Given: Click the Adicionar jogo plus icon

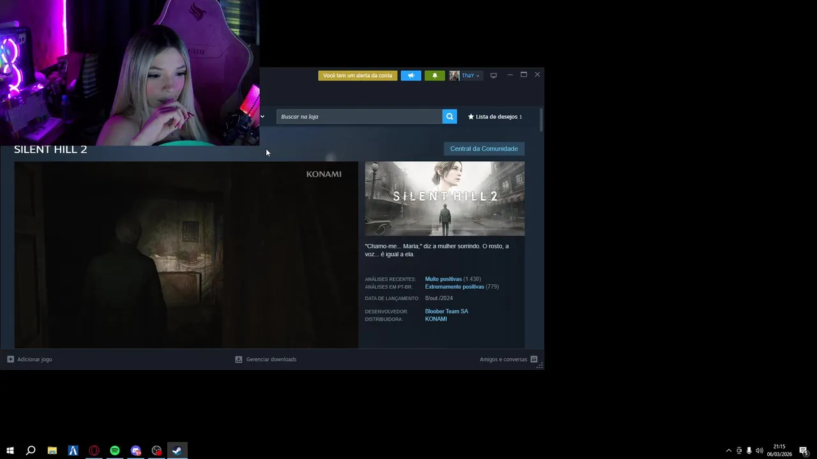Looking at the screenshot, I should click(10, 360).
